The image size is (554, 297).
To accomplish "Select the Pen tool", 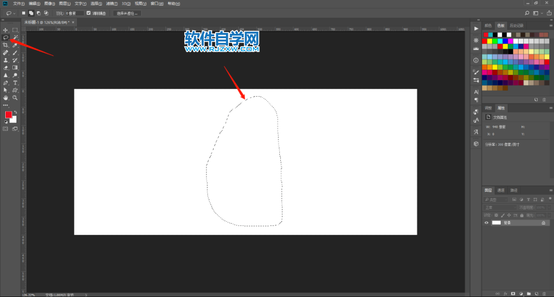I will (5, 83).
